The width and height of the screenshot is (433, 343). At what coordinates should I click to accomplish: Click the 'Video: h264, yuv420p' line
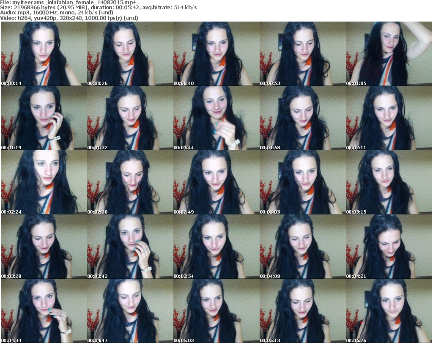69,18
